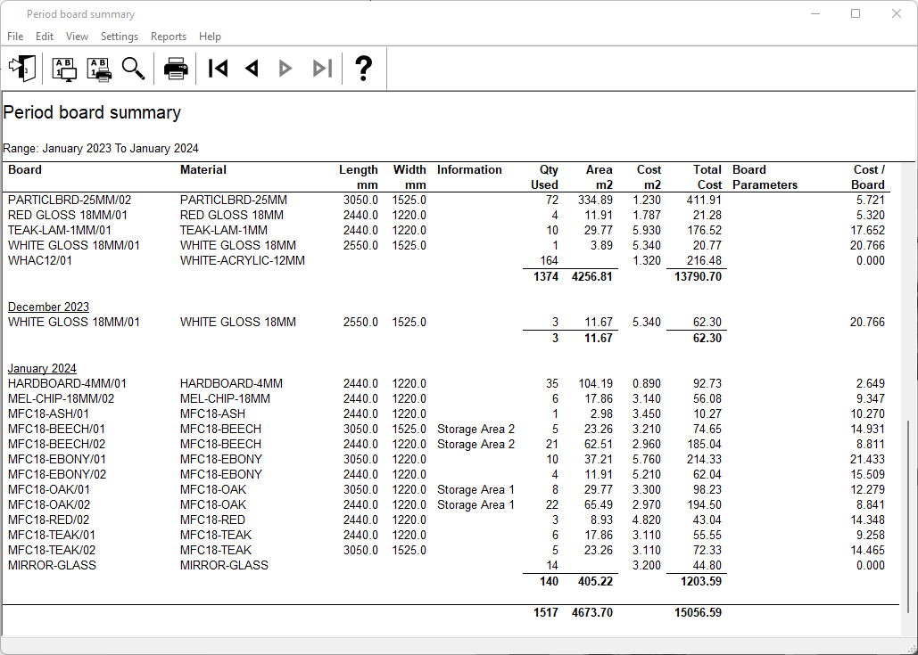
Task: Jump to first page of report
Action: tap(219, 69)
